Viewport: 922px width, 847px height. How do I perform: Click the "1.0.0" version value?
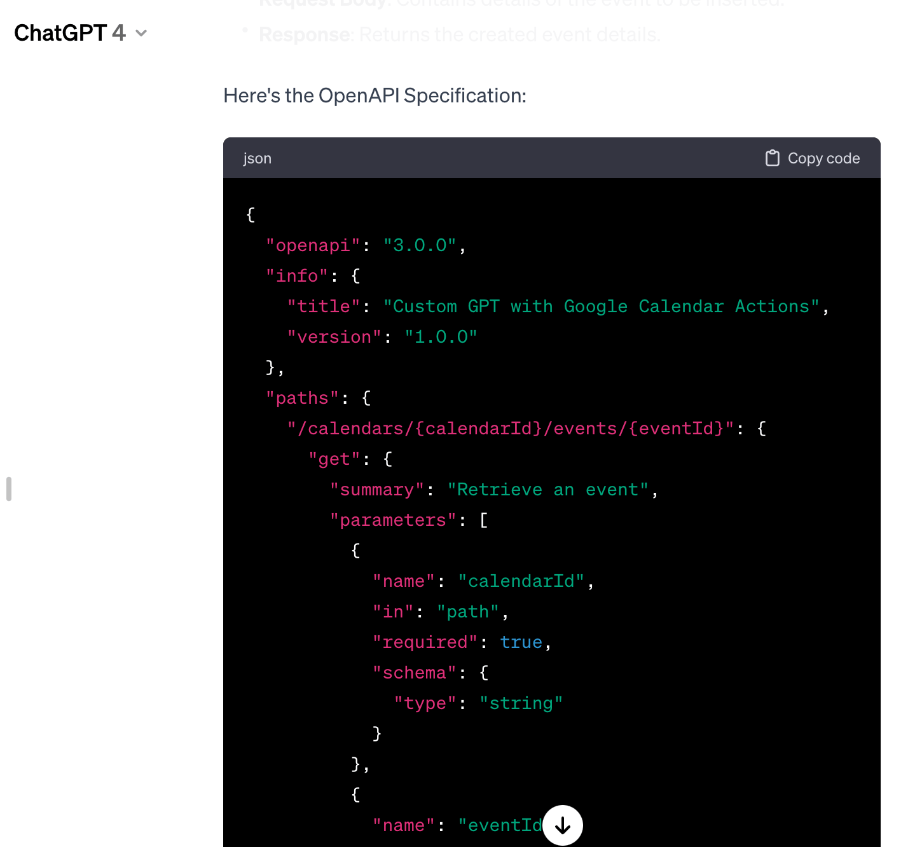point(441,337)
